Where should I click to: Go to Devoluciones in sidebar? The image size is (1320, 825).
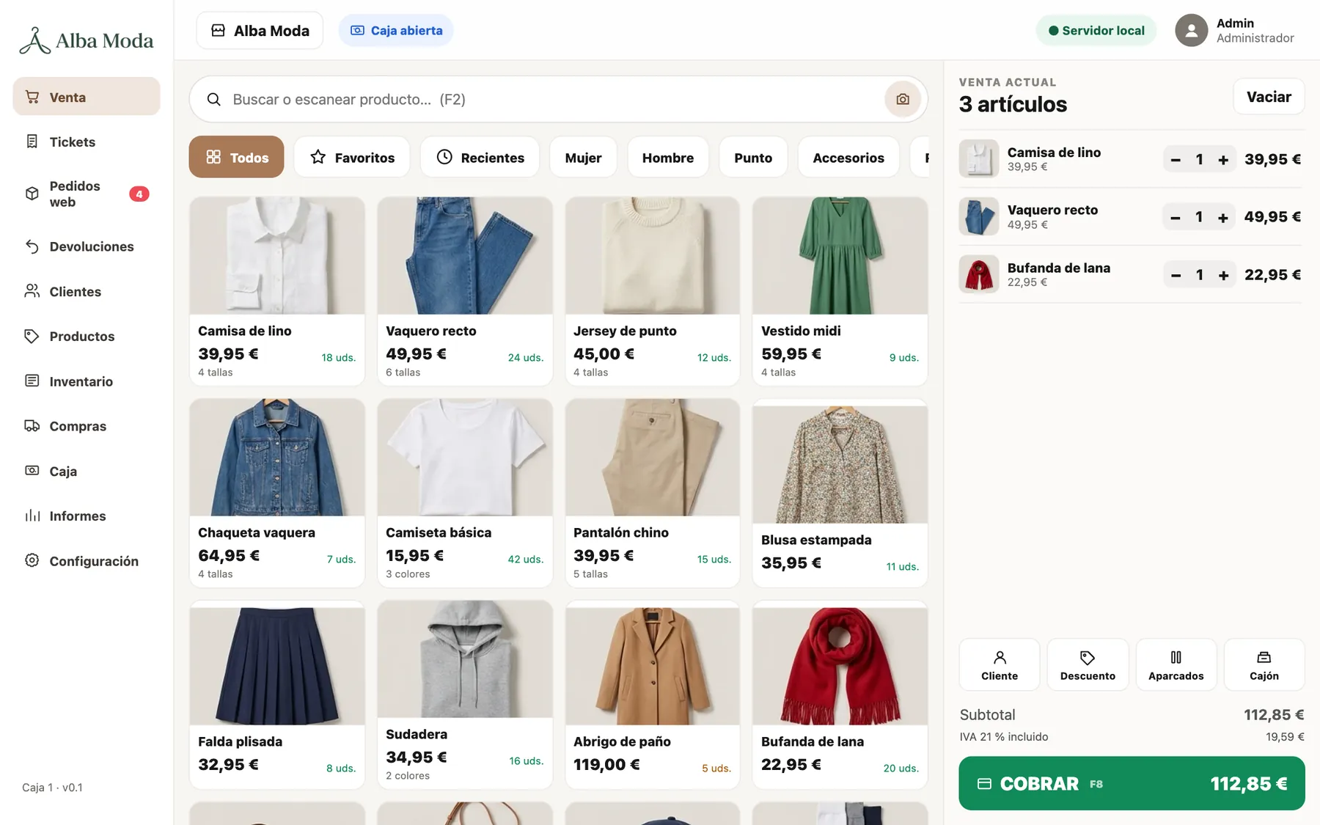[87, 246]
